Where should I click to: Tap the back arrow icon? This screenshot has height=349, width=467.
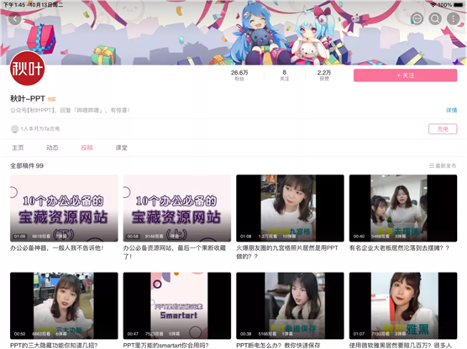pos(15,19)
